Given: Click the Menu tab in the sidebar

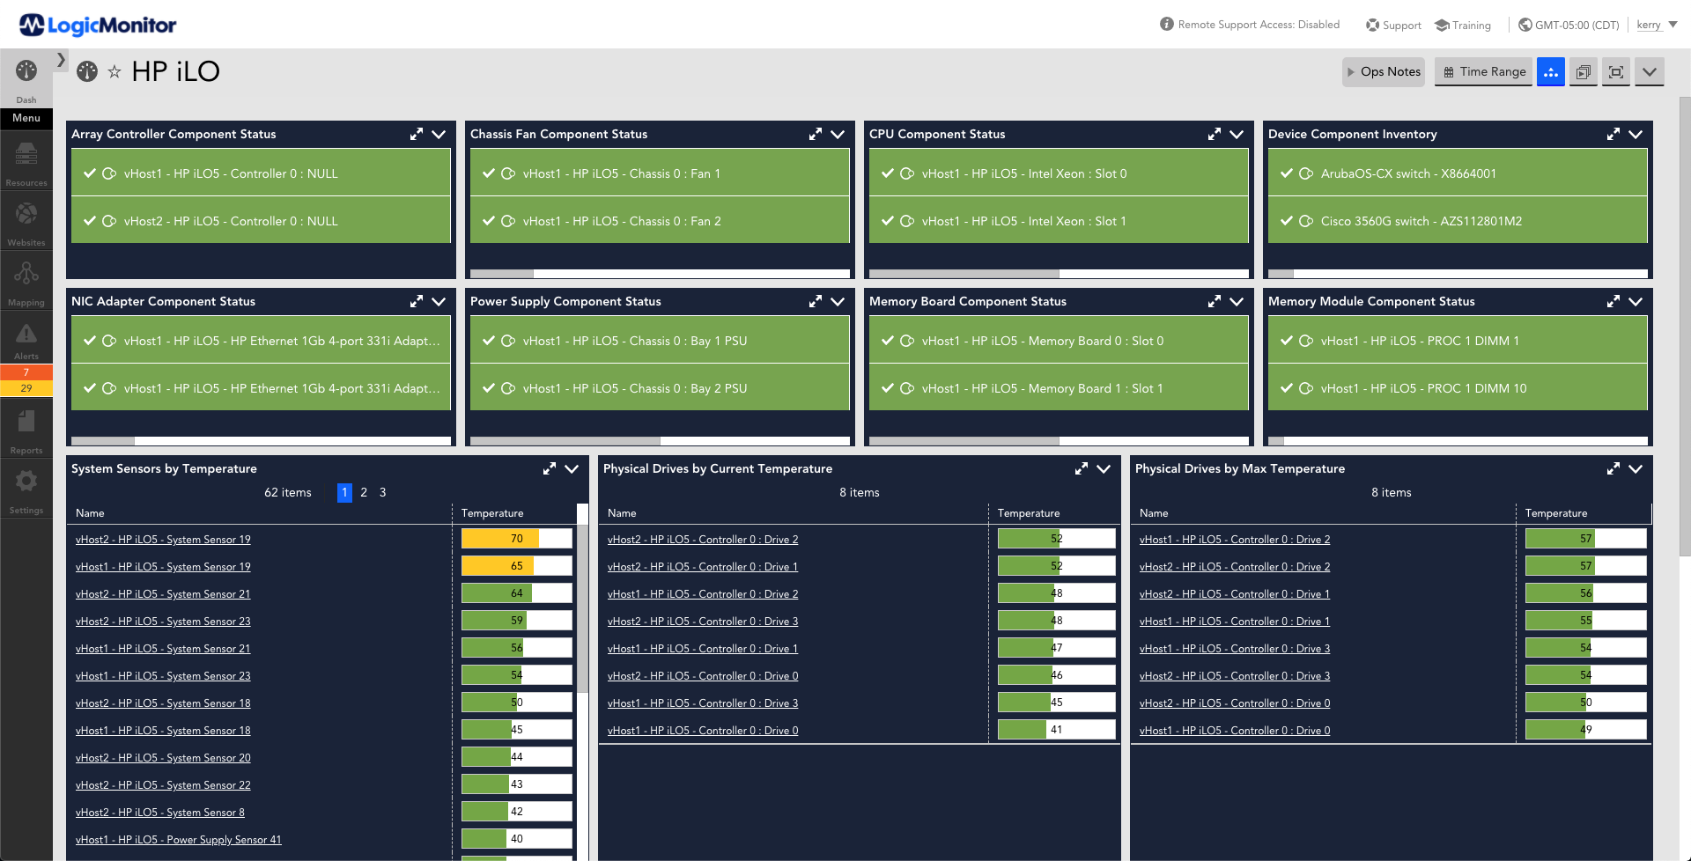Looking at the screenshot, I should (x=26, y=118).
